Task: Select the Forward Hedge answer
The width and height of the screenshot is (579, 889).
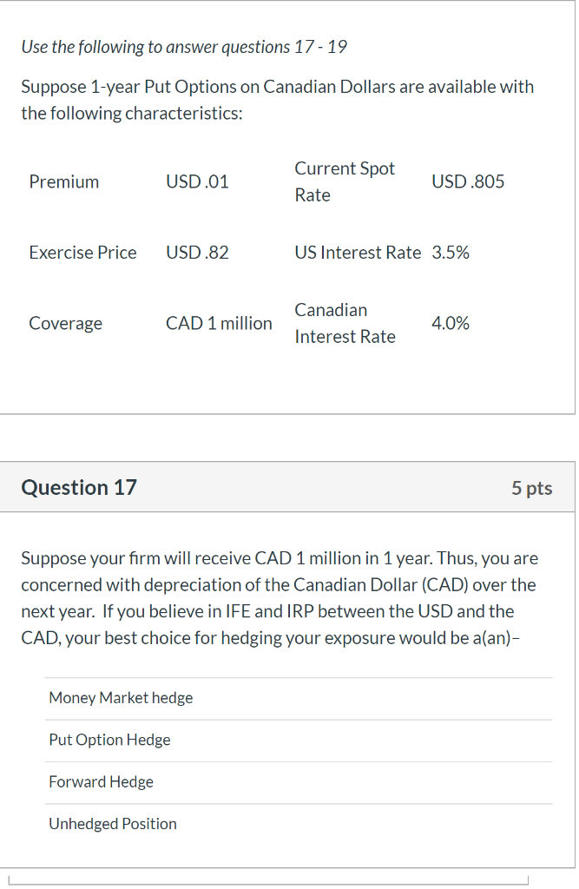Action: 101,781
